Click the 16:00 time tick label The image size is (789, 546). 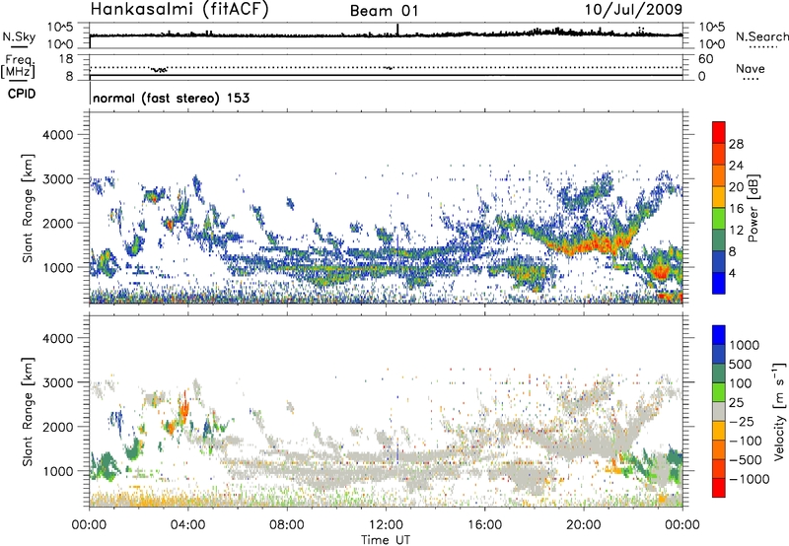coord(484,525)
